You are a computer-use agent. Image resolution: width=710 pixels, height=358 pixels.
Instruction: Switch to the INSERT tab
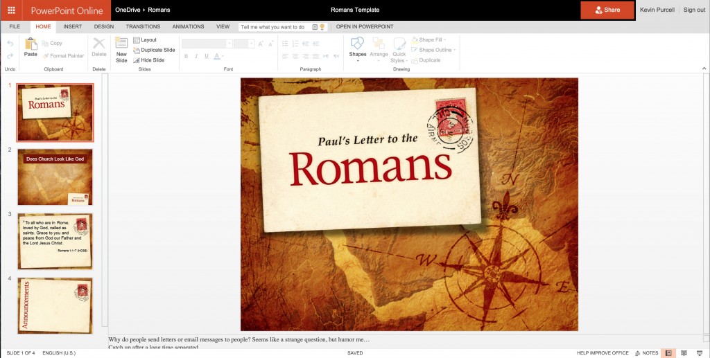point(72,27)
